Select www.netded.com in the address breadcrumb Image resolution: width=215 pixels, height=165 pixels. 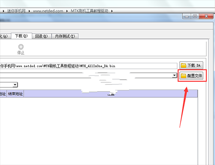(x=48, y=11)
